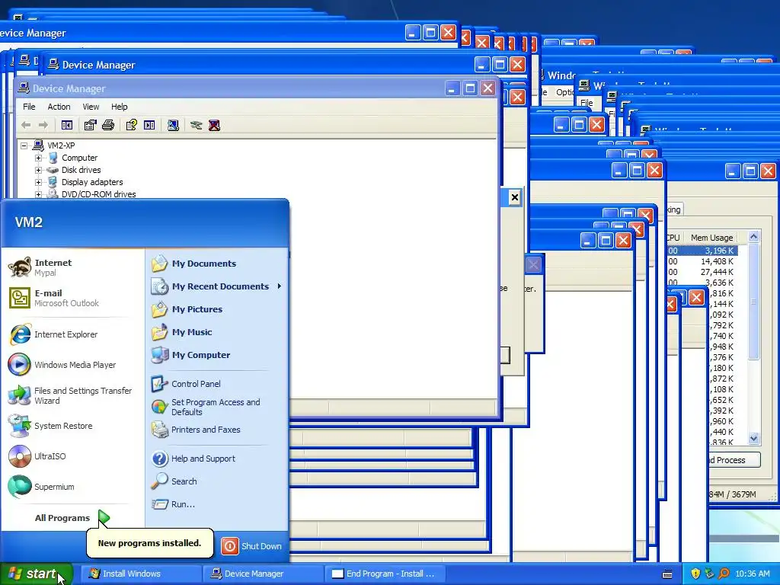Click the Help icon with yellow question mark

131,126
